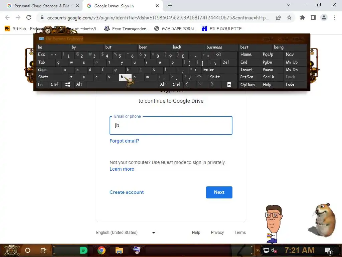Click the PrtScn key on keyboard
This screenshot has height=257, width=342.
(249, 77)
